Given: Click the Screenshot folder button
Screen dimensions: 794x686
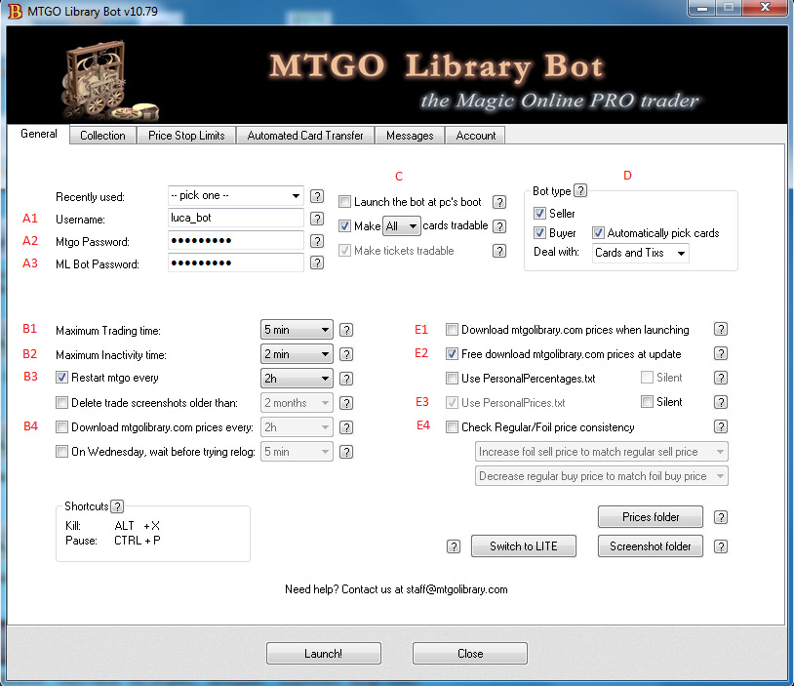Looking at the screenshot, I should (x=650, y=546).
